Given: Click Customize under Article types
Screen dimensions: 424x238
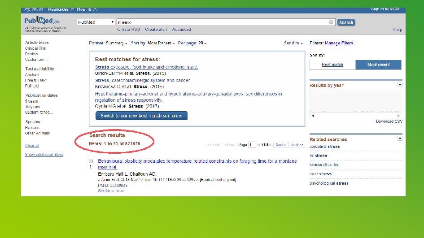Looking at the screenshot, I should tap(36, 60).
